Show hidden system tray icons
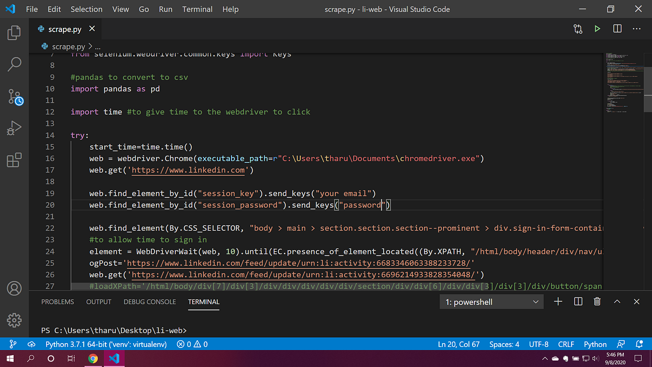 pyautogui.click(x=545, y=359)
